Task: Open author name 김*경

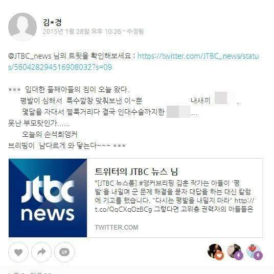Action: 52,22
